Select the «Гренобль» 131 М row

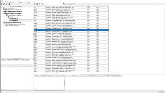[x=71, y=32]
